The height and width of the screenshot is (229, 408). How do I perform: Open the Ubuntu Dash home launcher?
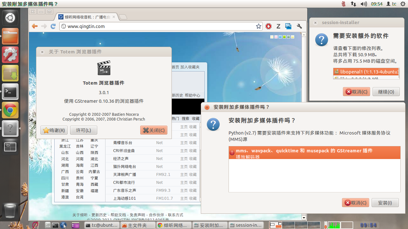pos(10,17)
